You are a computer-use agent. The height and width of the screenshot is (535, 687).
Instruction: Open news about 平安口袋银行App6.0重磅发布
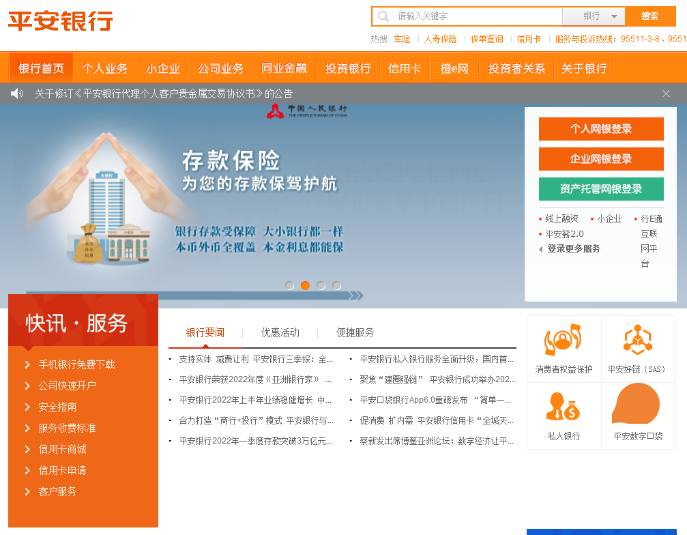(x=435, y=400)
